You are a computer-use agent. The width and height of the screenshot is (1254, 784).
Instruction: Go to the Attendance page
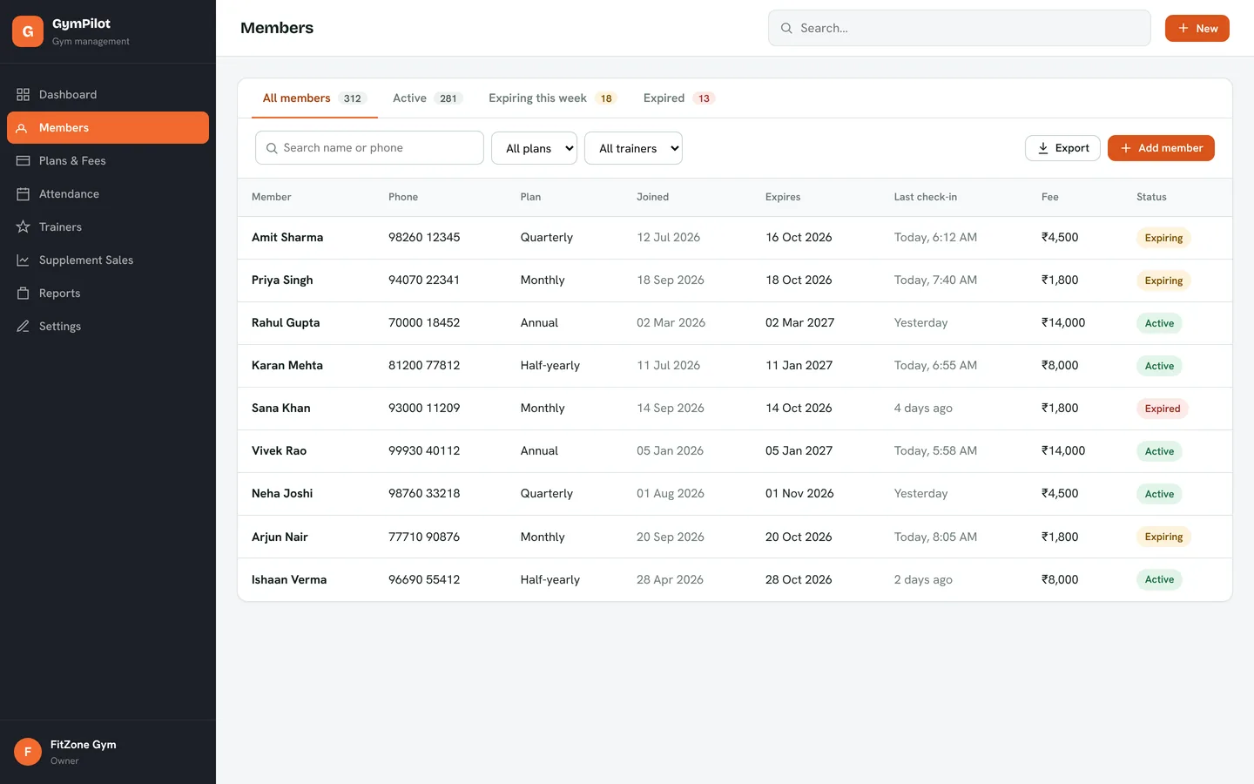tap(108, 193)
